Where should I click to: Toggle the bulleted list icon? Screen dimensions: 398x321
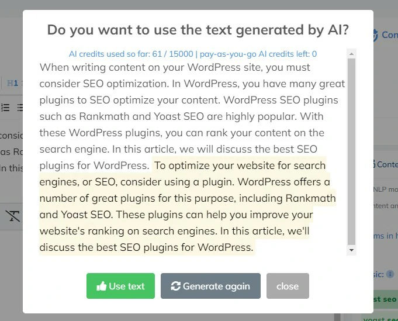coord(20,108)
